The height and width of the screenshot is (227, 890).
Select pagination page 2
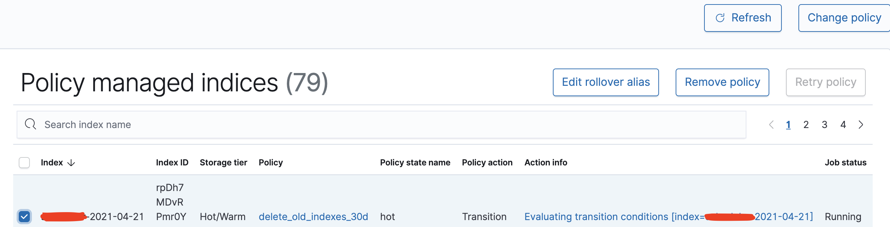[x=806, y=125]
